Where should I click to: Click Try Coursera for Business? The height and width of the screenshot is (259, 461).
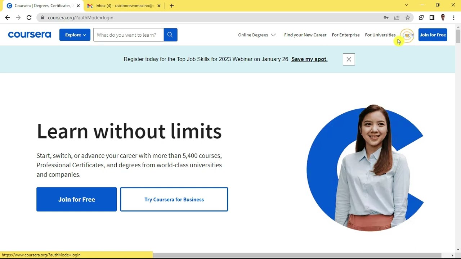point(174,199)
